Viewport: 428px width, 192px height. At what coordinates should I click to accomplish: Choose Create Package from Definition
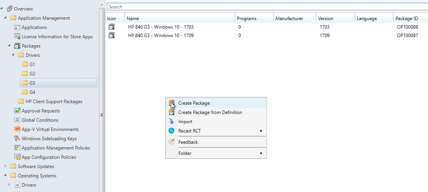point(210,112)
